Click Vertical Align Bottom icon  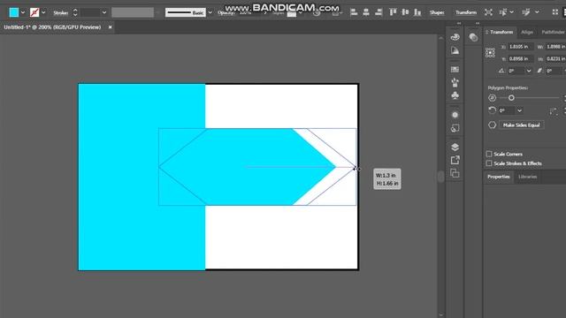click(x=417, y=12)
